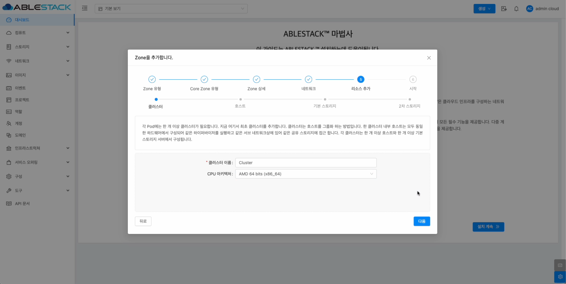Select step 5 리소스 추가

click(x=361, y=83)
